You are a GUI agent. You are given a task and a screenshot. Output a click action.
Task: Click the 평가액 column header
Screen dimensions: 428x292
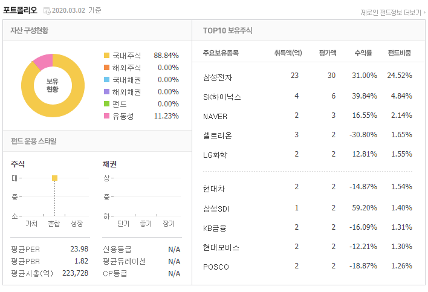(328, 53)
